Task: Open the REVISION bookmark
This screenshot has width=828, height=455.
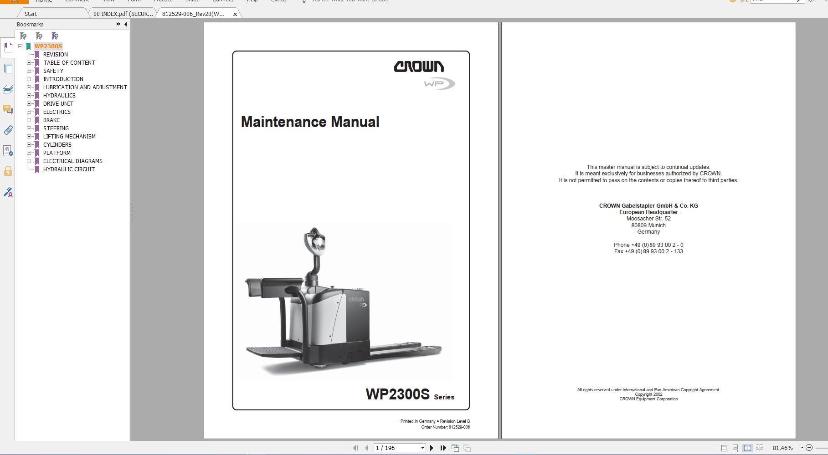Action: click(x=56, y=54)
